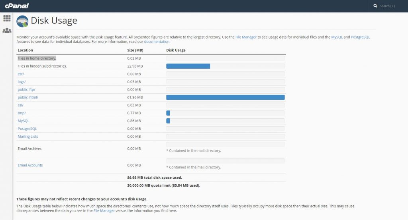Open File Manager link in the footer note
408x220 pixels.
click(104, 211)
